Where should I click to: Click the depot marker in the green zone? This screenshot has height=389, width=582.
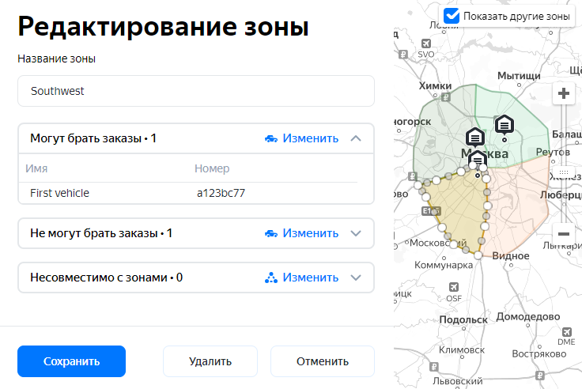(505, 125)
